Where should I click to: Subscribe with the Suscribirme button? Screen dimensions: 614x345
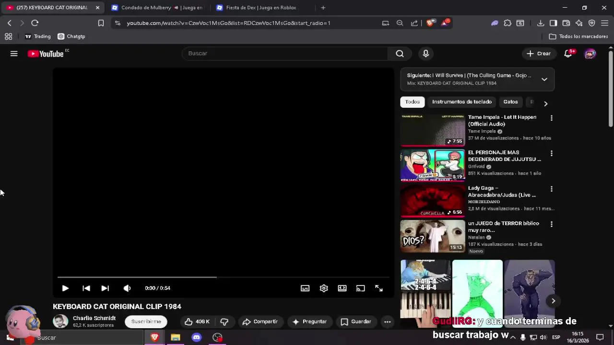coord(146,322)
